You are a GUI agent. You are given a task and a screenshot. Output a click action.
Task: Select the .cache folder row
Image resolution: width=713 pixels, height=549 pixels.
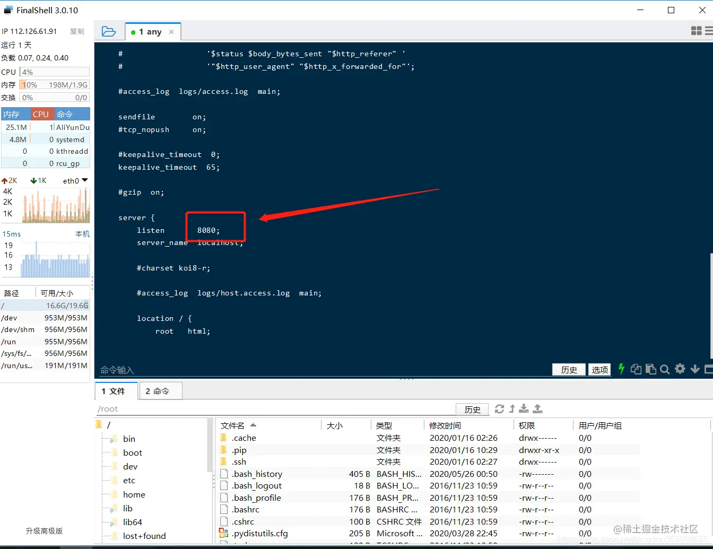click(429, 438)
